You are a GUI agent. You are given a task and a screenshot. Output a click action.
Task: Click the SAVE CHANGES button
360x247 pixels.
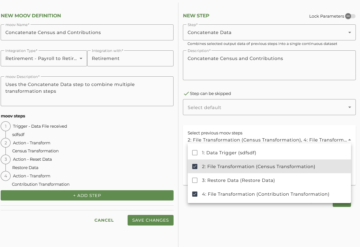click(x=150, y=220)
